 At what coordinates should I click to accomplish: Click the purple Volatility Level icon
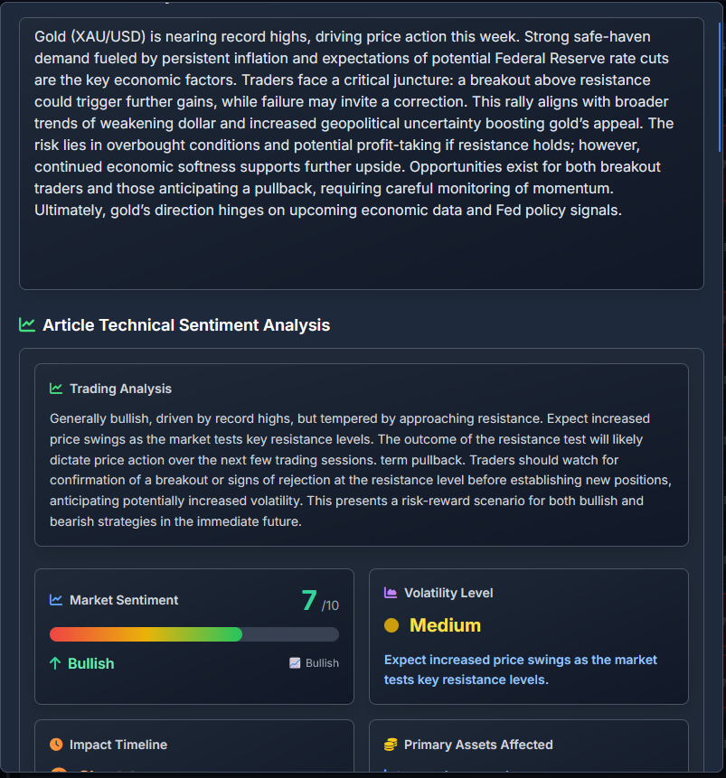pyautogui.click(x=391, y=593)
